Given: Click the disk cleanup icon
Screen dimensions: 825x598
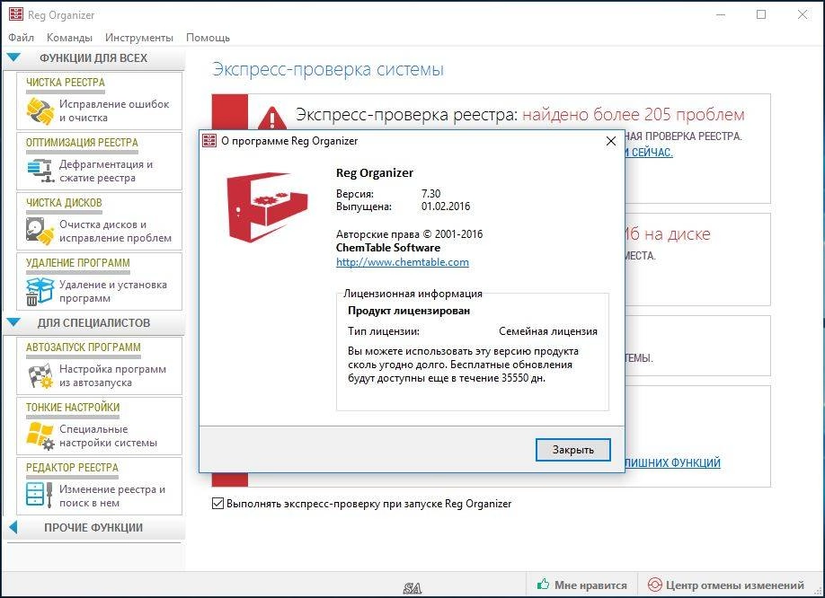Looking at the screenshot, I should [x=40, y=232].
